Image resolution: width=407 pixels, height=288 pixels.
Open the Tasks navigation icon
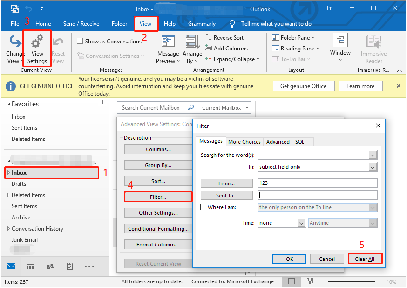click(x=70, y=267)
